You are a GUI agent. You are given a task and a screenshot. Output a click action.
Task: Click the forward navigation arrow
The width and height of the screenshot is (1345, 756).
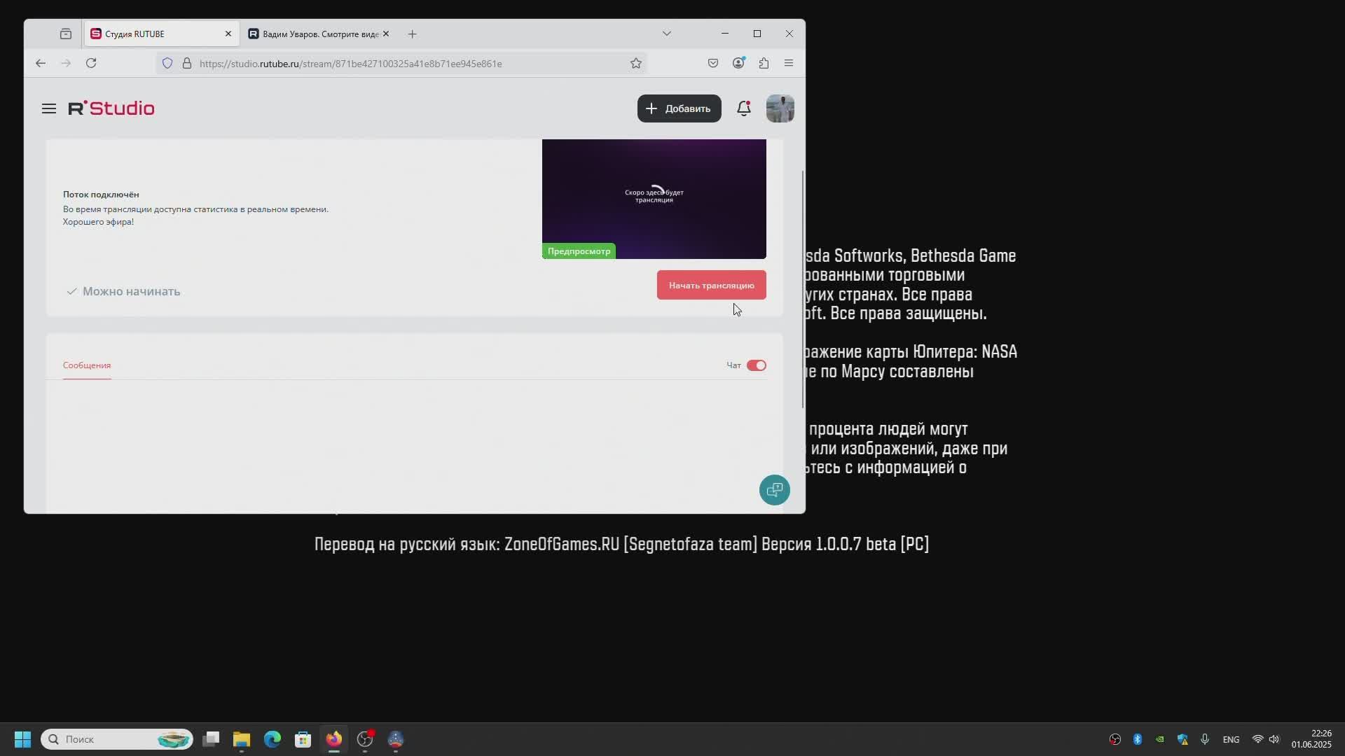click(x=66, y=63)
